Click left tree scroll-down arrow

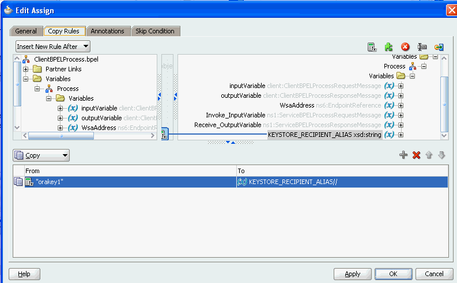[x=17, y=128]
